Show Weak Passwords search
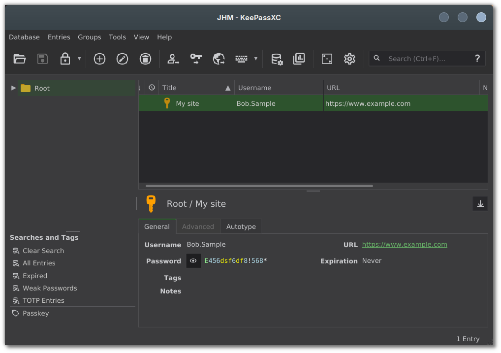 tap(50, 289)
